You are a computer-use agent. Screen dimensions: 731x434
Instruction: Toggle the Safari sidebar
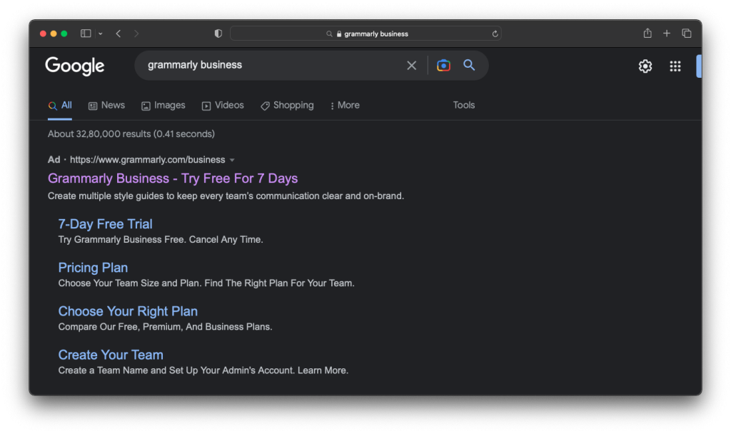click(86, 34)
